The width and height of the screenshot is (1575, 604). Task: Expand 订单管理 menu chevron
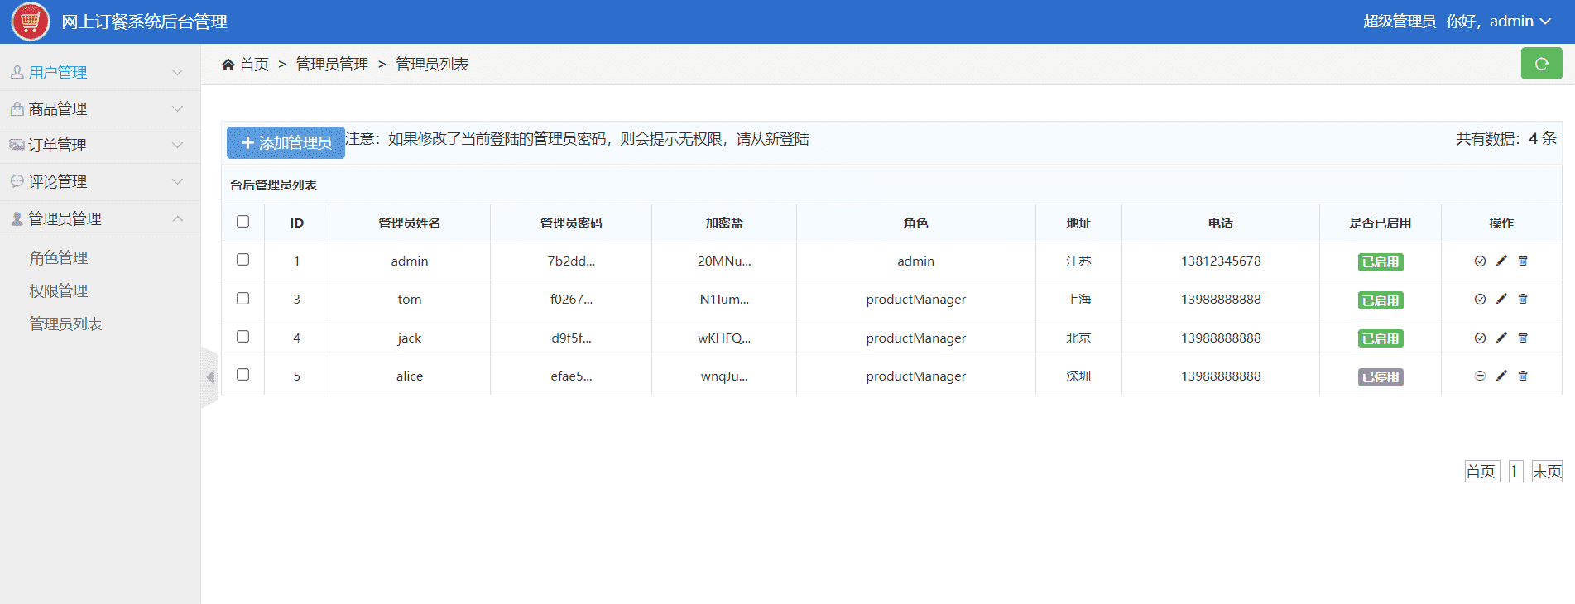pos(177,146)
